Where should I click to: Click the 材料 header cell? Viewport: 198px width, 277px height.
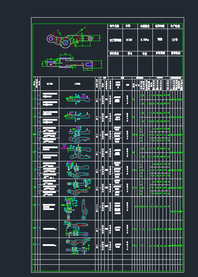coord(130,26)
